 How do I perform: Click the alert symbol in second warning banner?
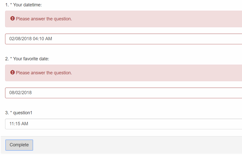coord(12,72)
